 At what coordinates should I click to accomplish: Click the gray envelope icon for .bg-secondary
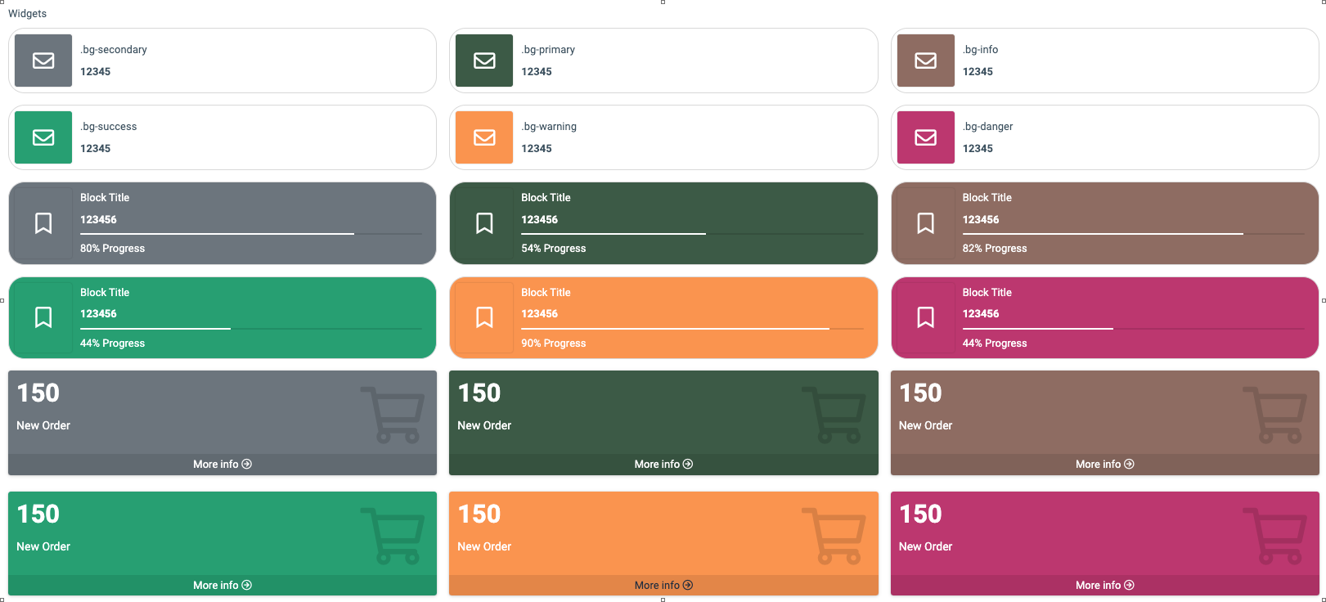tap(43, 61)
